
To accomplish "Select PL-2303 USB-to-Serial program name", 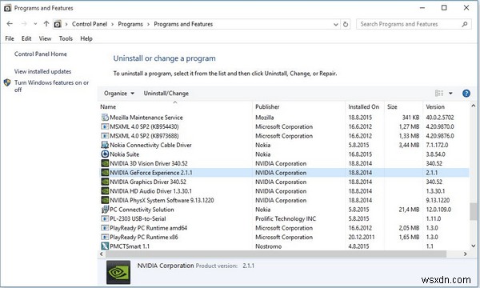I will pos(138,219).
